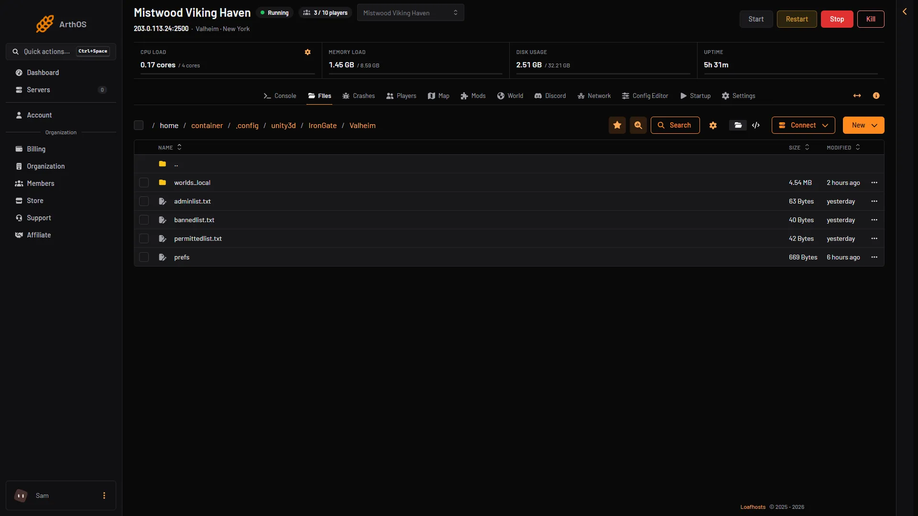918x516 pixels.
Task: Open options menu for worlds_local row
Action: (874, 183)
